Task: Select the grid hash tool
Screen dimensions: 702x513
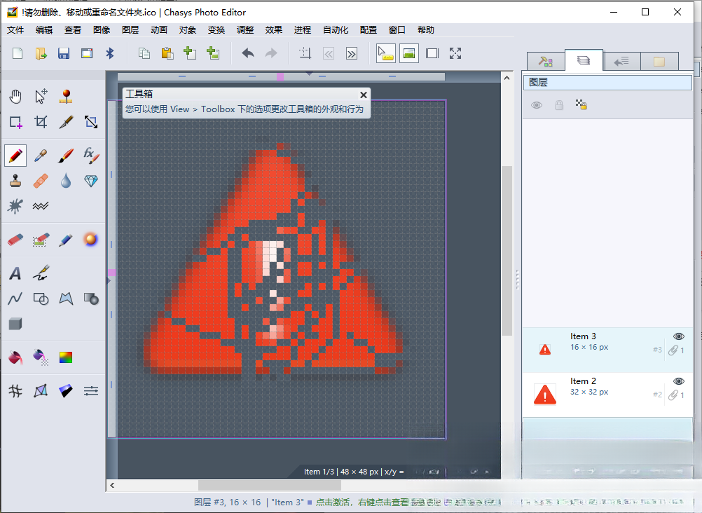Action: tap(15, 390)
